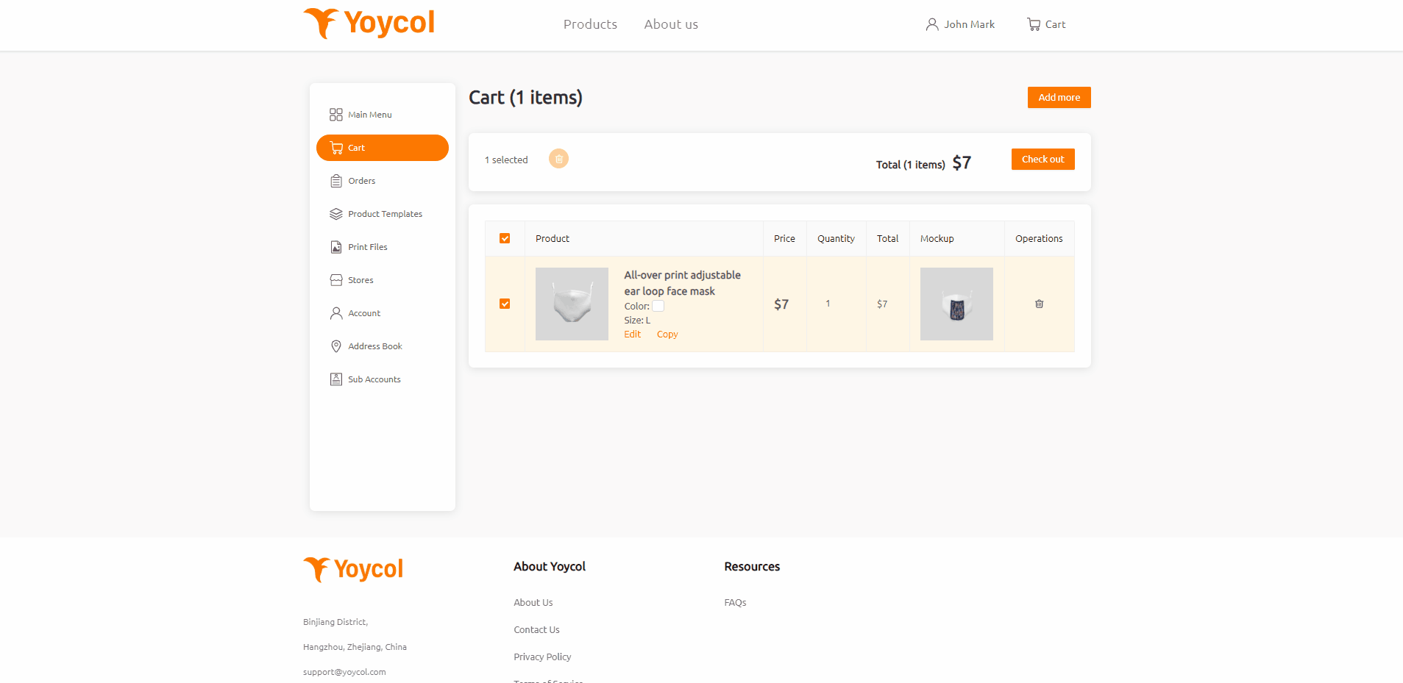Open the Orders section in the sidebar

point(360,180)
